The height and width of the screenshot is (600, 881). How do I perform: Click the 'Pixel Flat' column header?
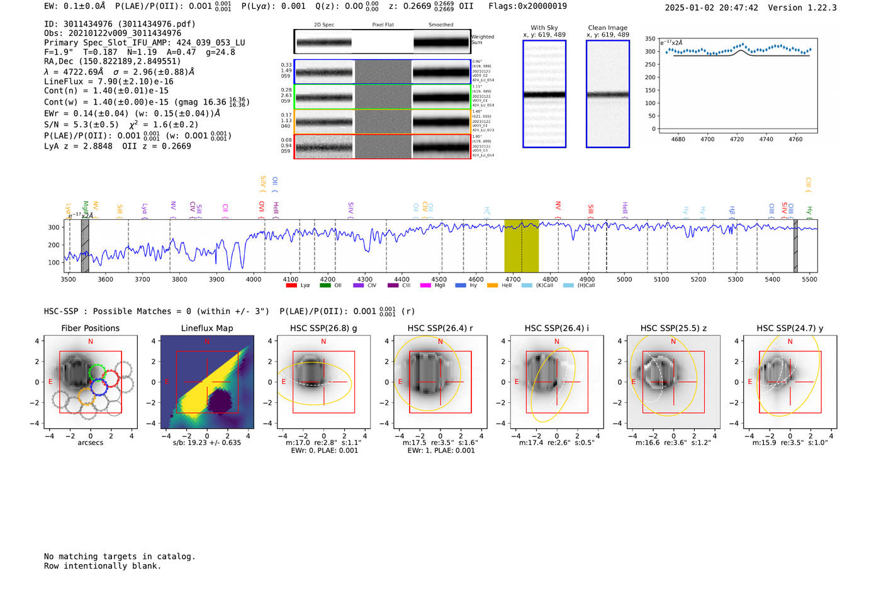(x=383, y=25)
